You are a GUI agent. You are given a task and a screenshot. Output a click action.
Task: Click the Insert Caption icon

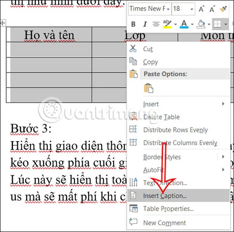133,195
